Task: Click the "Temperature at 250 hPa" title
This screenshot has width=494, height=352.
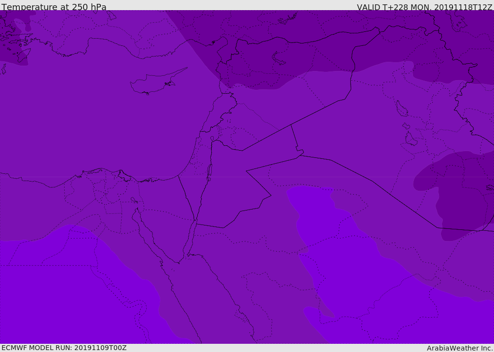Action: [54, 7]
